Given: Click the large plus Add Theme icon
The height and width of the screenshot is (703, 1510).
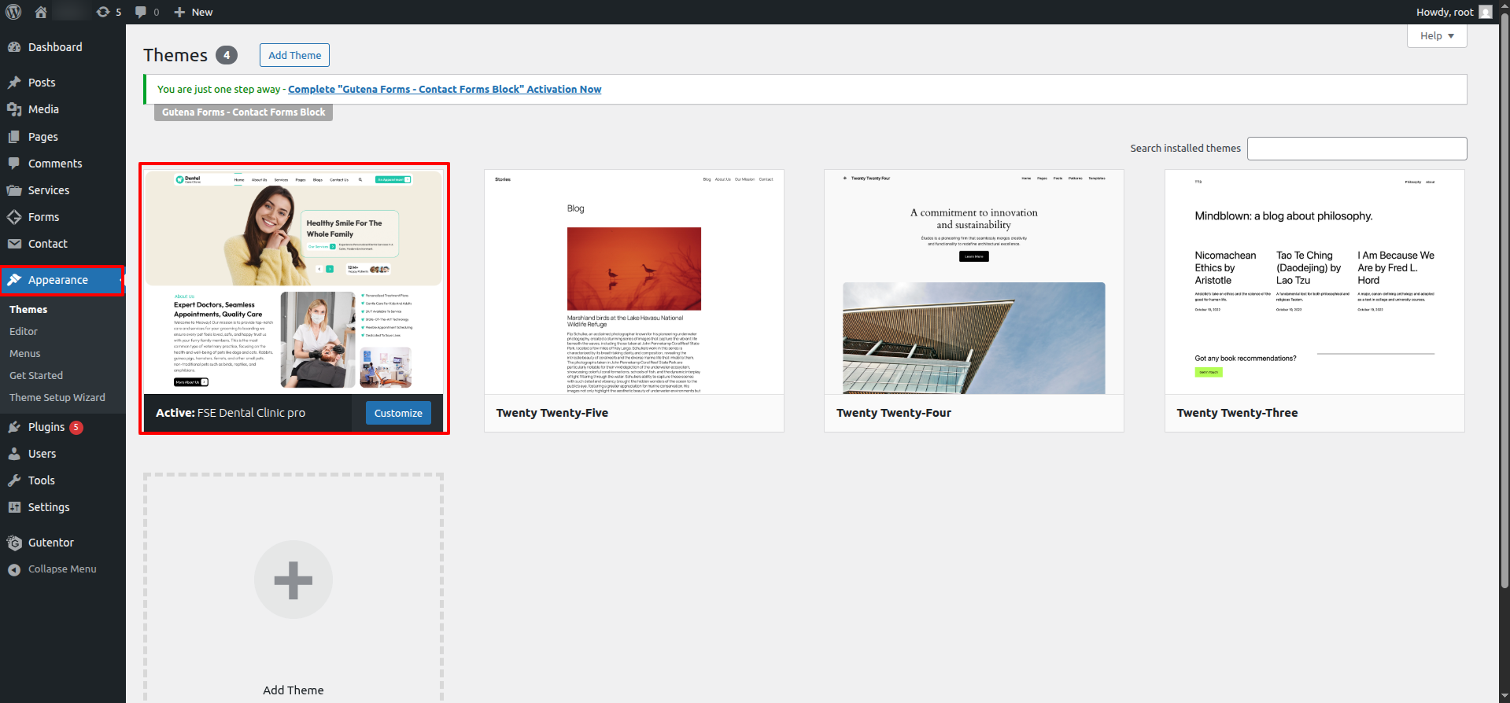Looking at the screenshot, I should [x=293, y=580].
